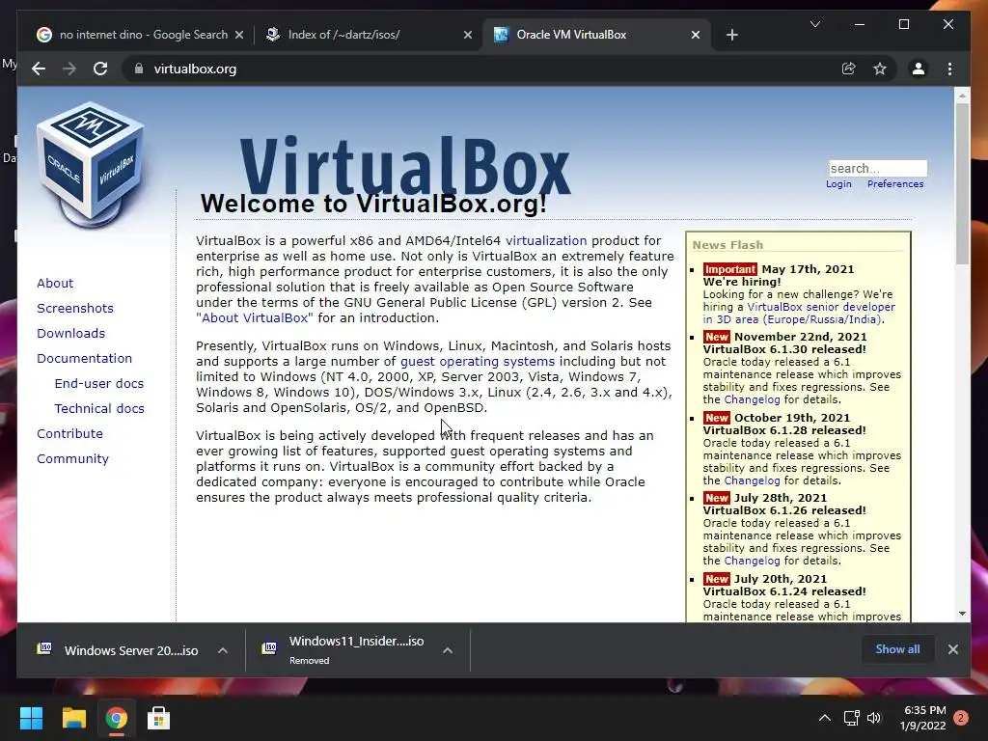Image resolution: width=988 pixels, height=741 pixels.
Task: Open the Documentation section
Action: pos(85,359)
